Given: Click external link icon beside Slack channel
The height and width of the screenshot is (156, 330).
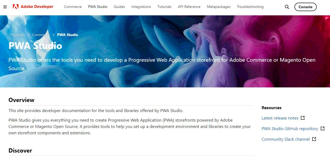Looking at the screenshot, I should tap(314, 139).
